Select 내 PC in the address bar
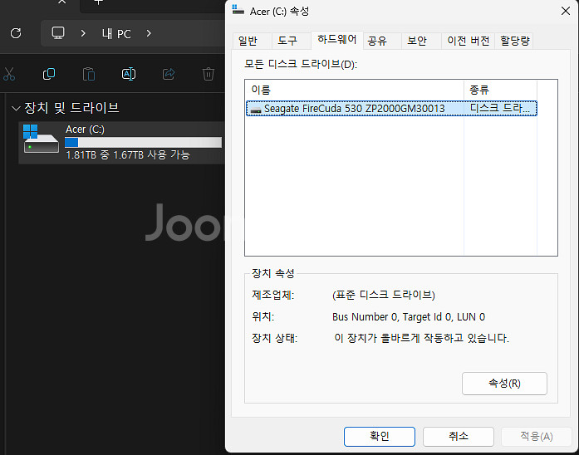This screenshot has width=579, height=455. point(116,33)
